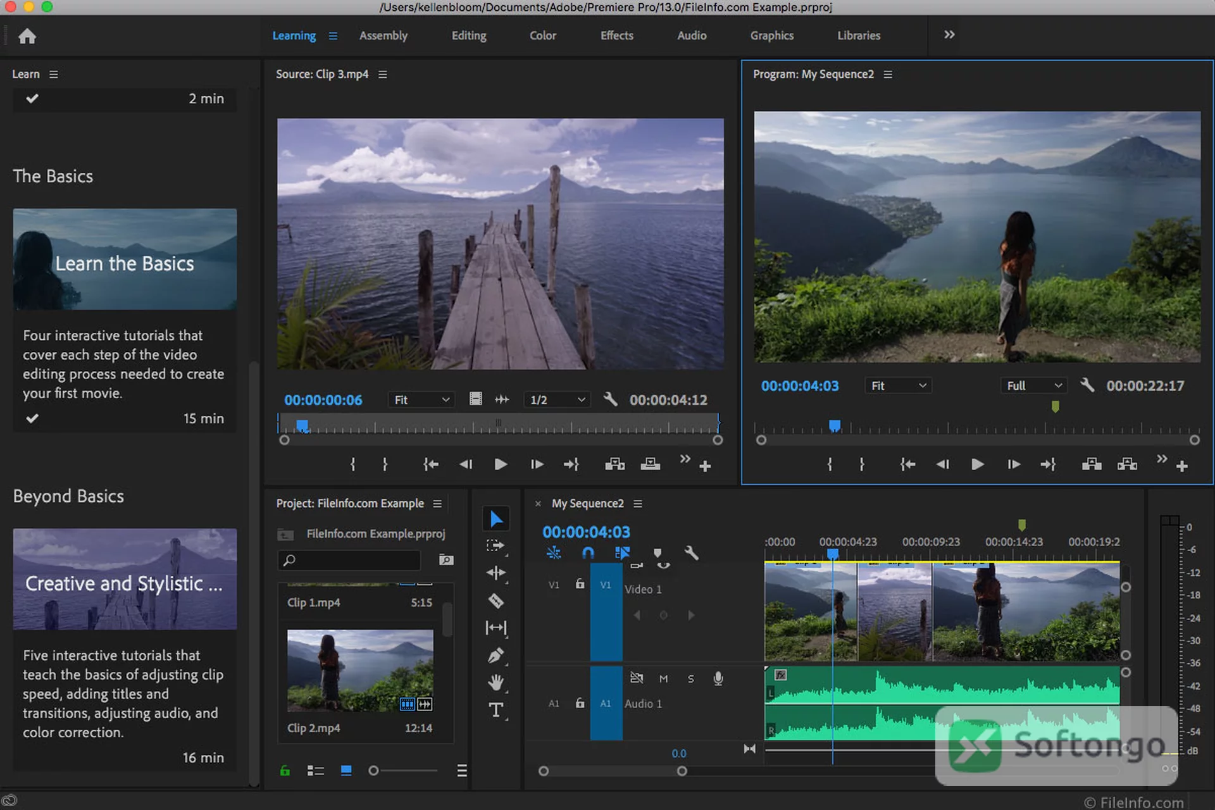Play the Program monitor sequence
Viewport: 1215px width, 810px height.
pyautogui.click(x=978, y=464)
